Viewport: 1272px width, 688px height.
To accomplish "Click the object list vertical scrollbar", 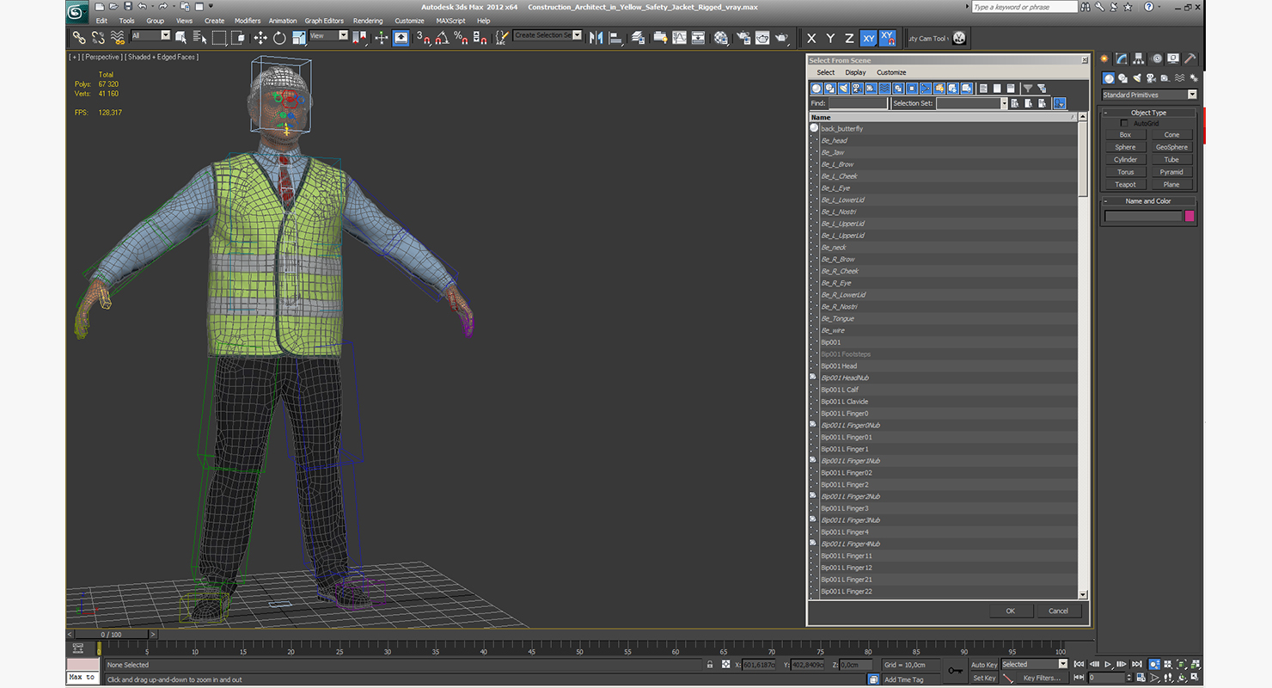I will tap(1082, 356).
